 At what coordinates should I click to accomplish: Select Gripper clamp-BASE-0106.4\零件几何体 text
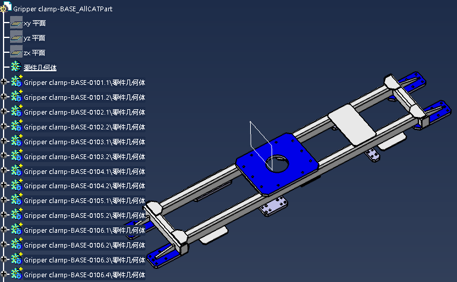pos(84,275)
